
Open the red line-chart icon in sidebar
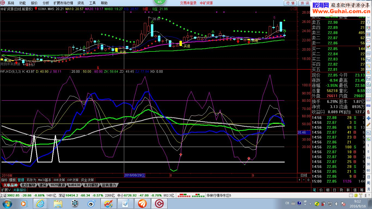coord(368,41)
